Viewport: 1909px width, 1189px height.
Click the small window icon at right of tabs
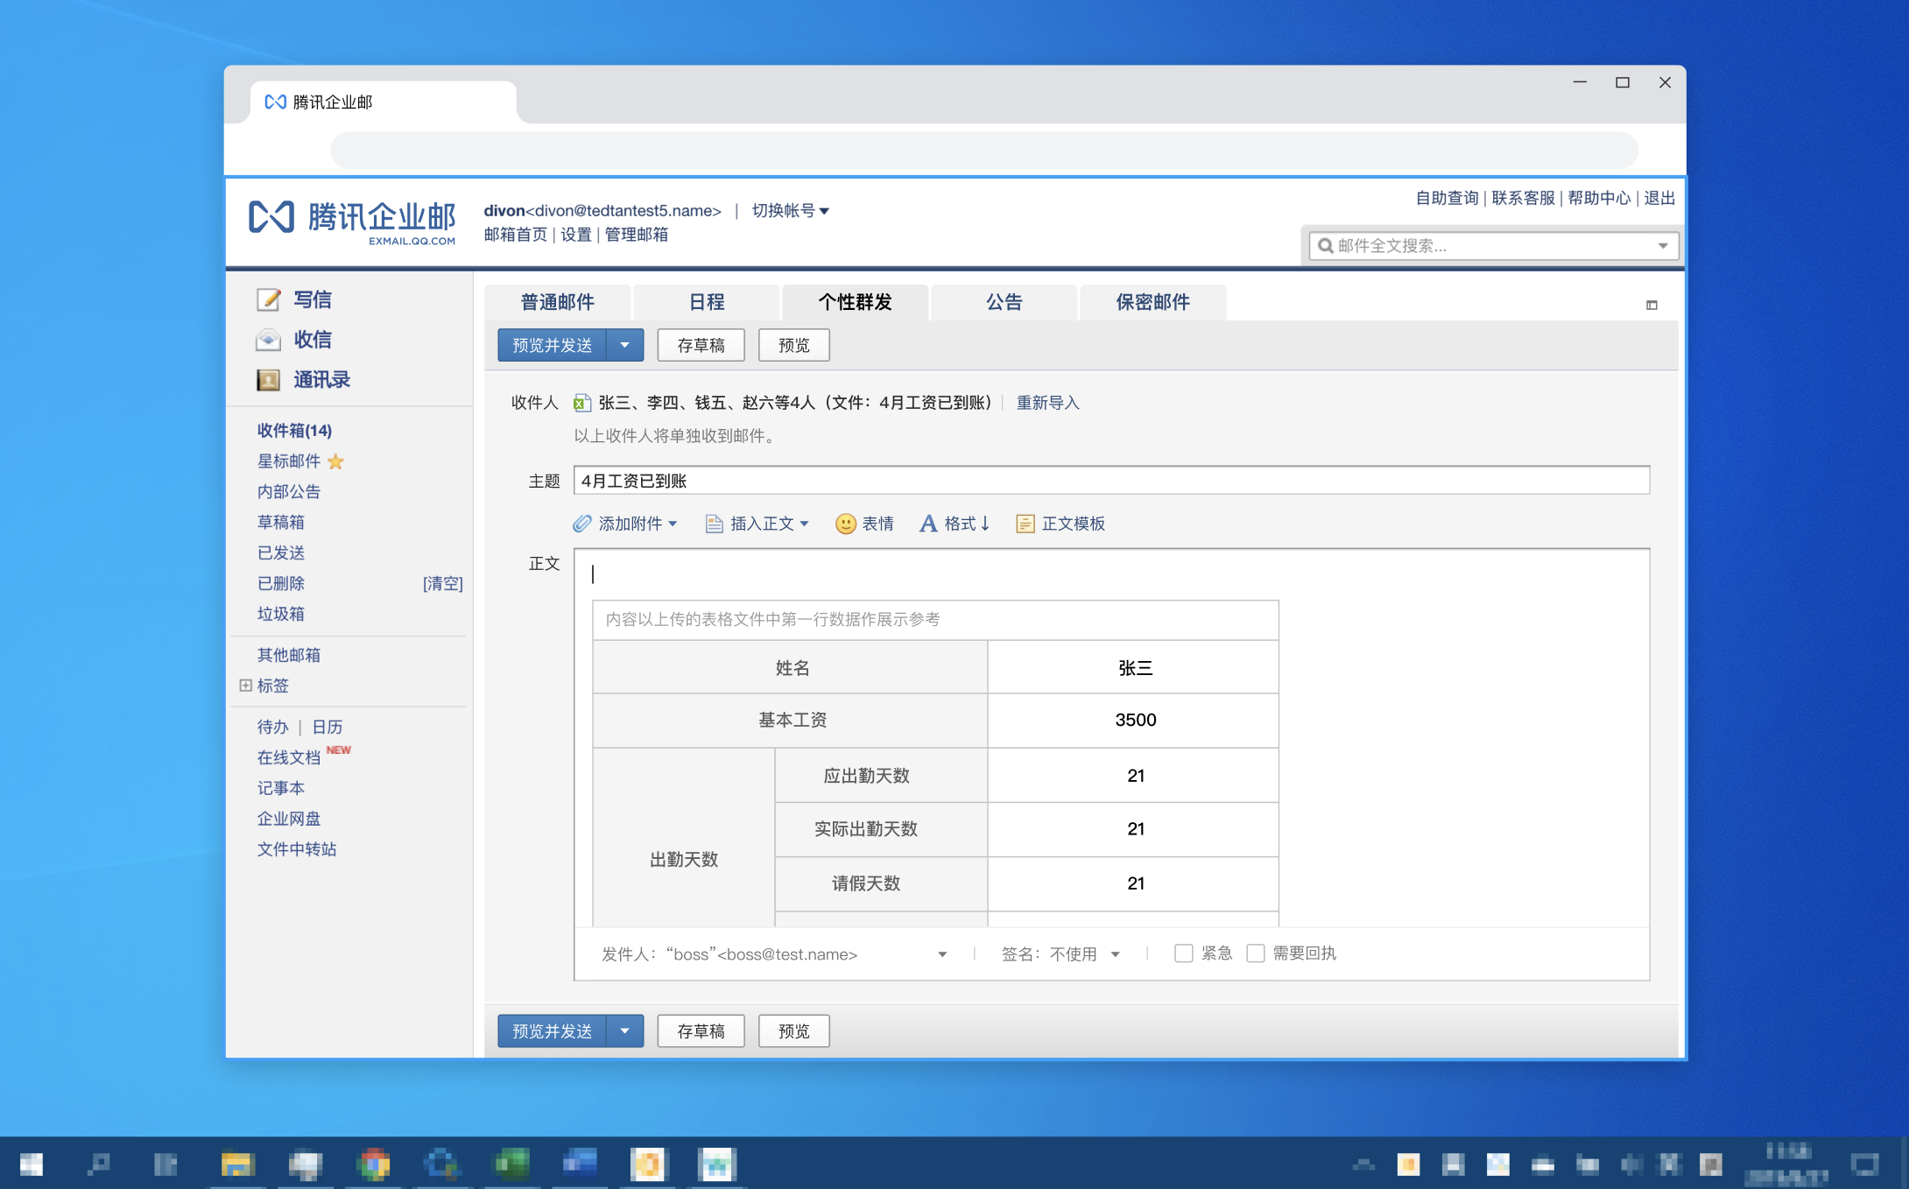click(1652, 305)
